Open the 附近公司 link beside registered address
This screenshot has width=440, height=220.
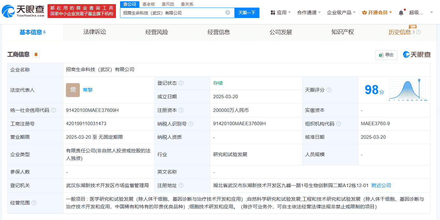pyautogui.click(x=381, y=186)
